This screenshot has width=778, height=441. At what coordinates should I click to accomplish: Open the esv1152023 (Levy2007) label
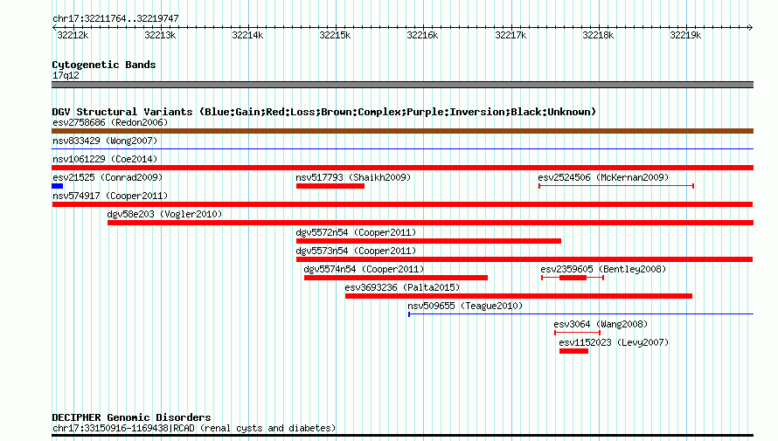pos(614,342)
